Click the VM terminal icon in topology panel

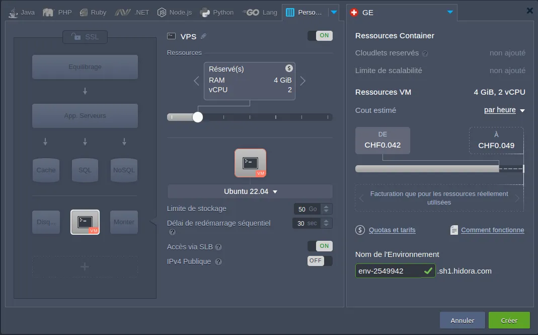coord(85,222)
